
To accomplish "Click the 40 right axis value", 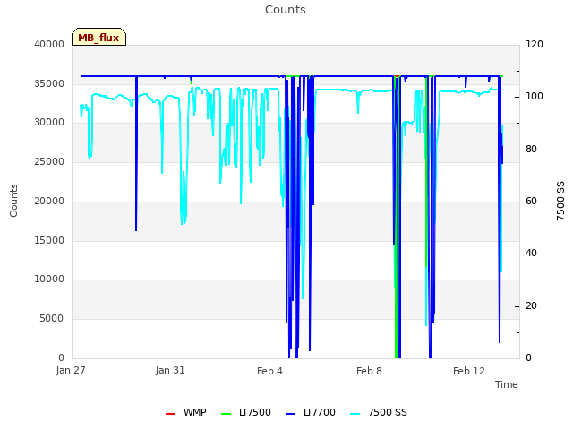I will pos(531,254).
